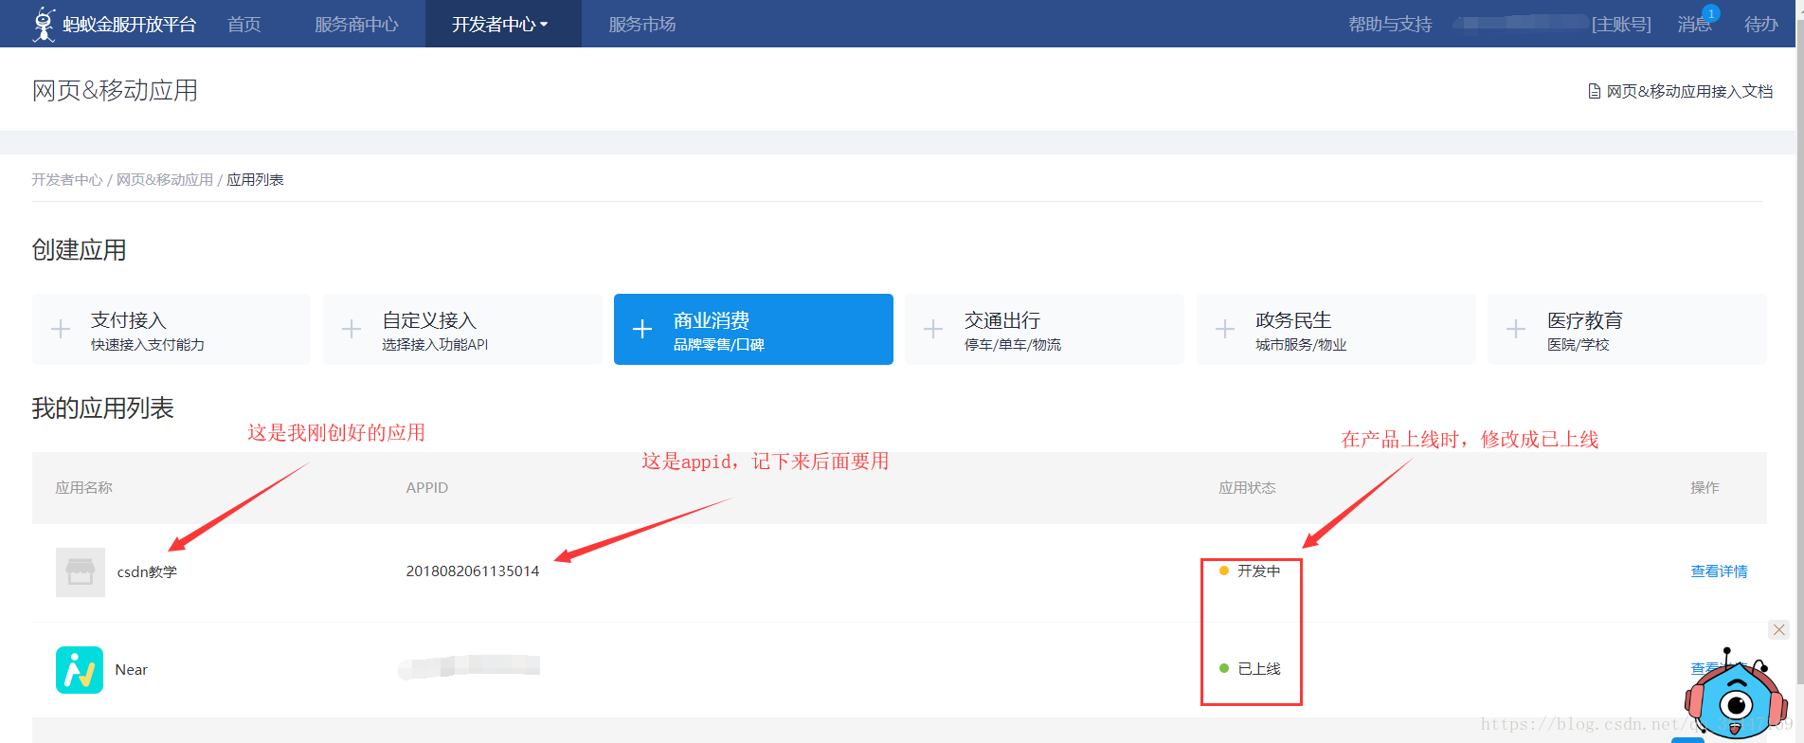Select the Near application name
The height and width of the screenshot is (743, 1804).
point(132,669)
